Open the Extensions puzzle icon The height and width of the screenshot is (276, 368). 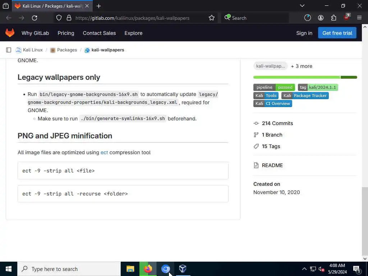pyautogui.click(x=333, y=18)
